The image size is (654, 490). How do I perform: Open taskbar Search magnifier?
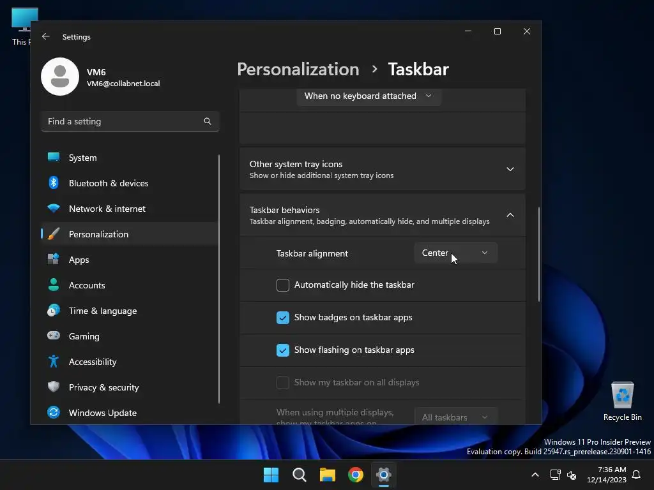click(300, 475)
